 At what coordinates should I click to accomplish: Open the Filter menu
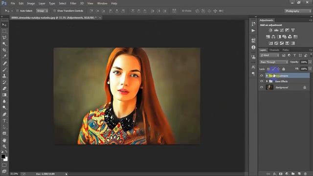(73, 3)
